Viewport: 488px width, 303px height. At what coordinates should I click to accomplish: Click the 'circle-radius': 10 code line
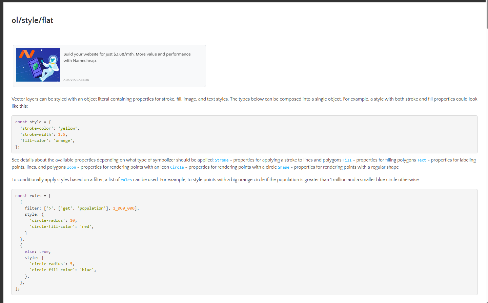tap(53, 220)
